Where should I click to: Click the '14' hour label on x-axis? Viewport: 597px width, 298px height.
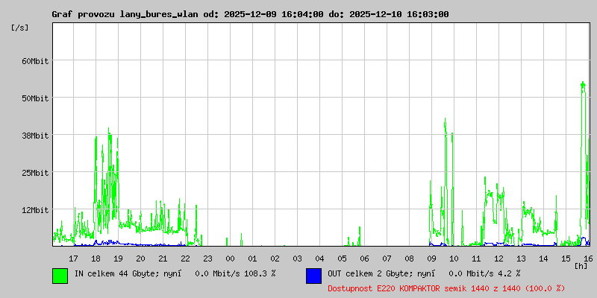click(x=544, y=259)
